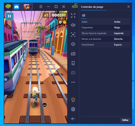The width and height of the screenshot is (135, 126).
Task: Select the Diapositiva control row
Action: (x=106, y=27)
